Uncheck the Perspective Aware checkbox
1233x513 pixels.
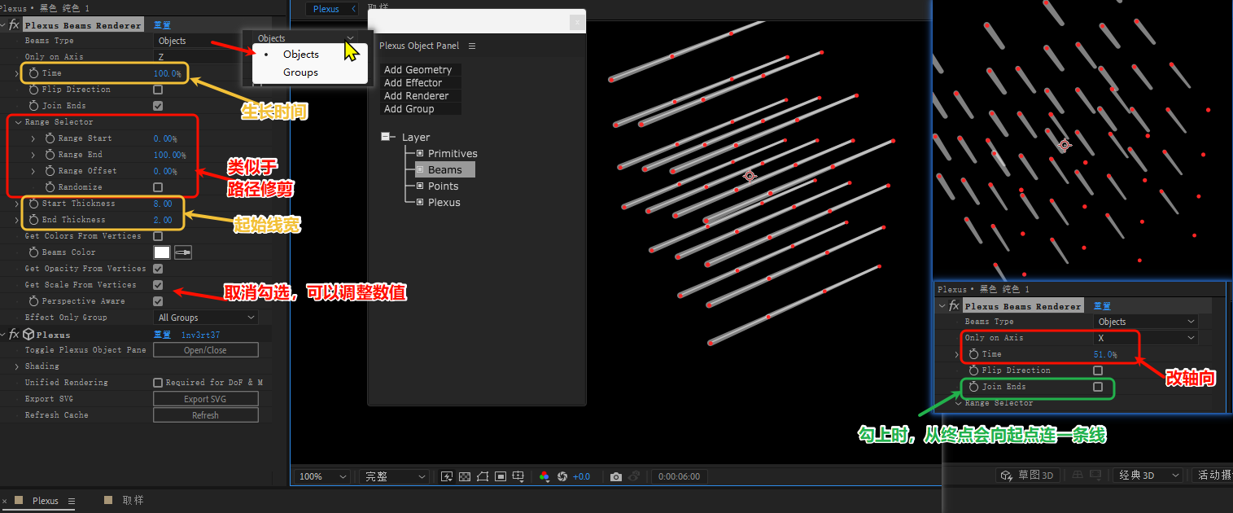click(158, 301)
